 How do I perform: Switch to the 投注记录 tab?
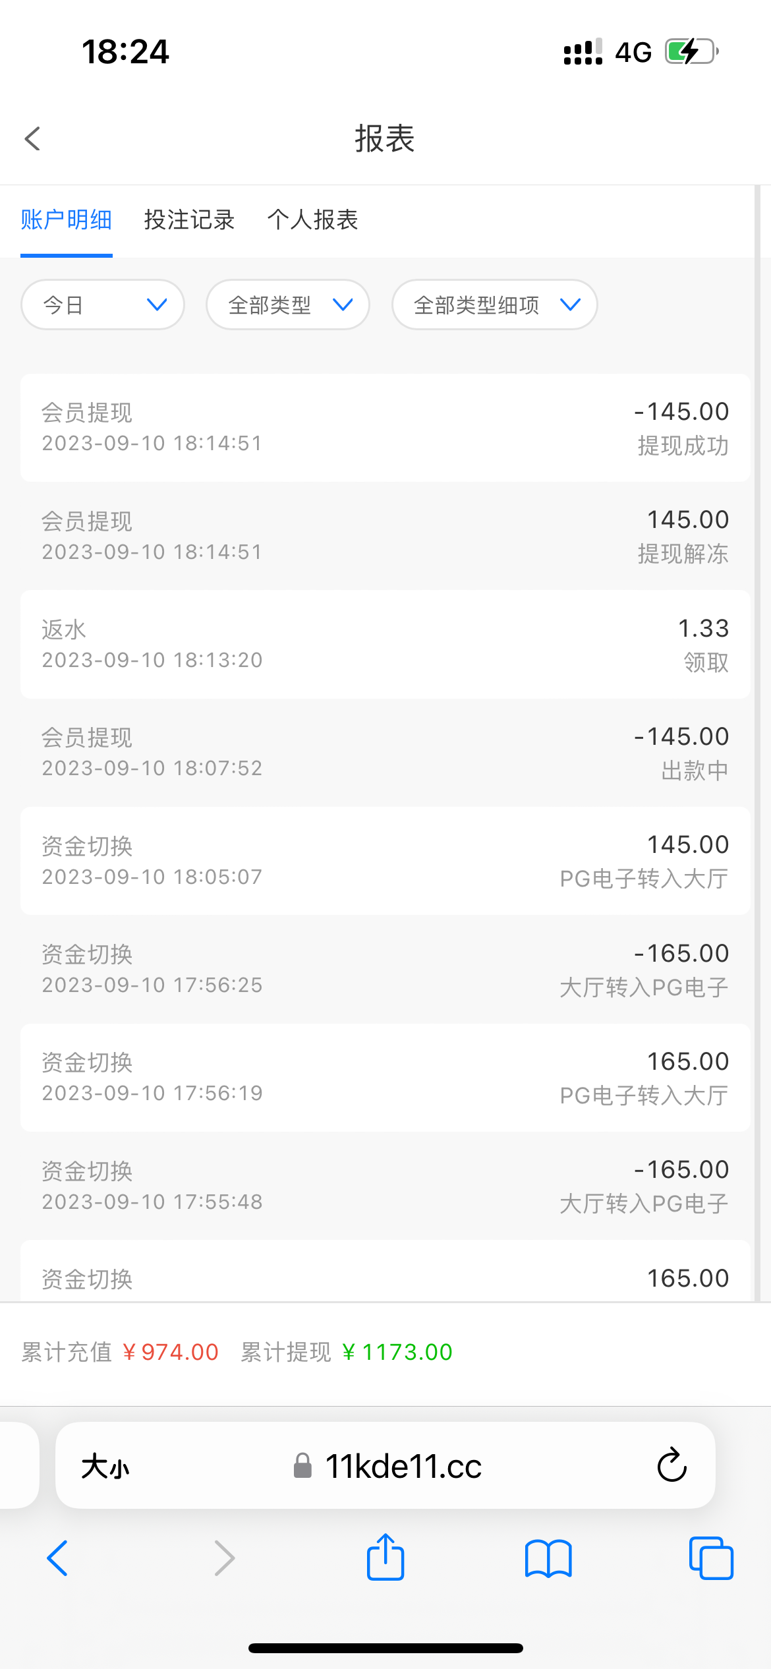(x=189, y=220)
